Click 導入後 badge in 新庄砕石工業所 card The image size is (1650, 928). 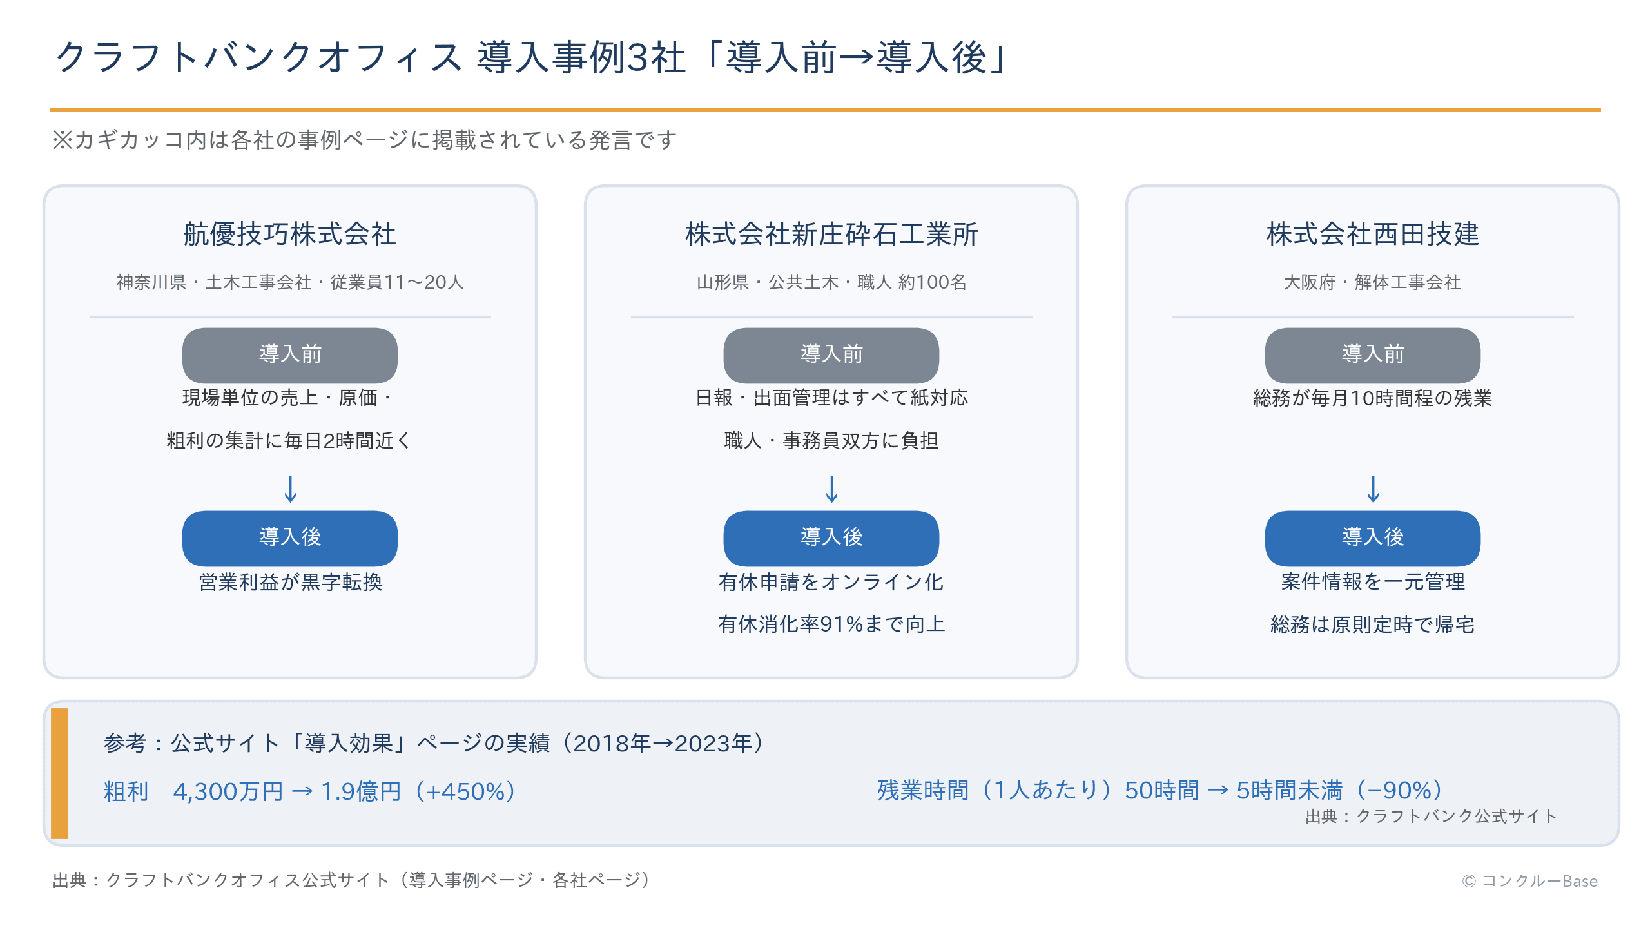click(831, 538)
